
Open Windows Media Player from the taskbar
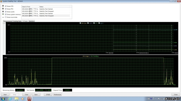pyautogui.click(x=23, y=99)
